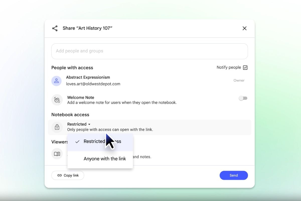Viewport: 301px width, 201px height.
Task: Click the padlock icon under Notebook access
Action: pyautogui.click(x=57, y=127)
